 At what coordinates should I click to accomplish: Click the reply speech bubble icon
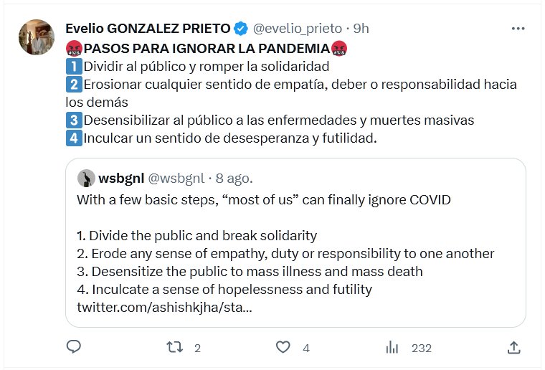[x=73, y=348]
